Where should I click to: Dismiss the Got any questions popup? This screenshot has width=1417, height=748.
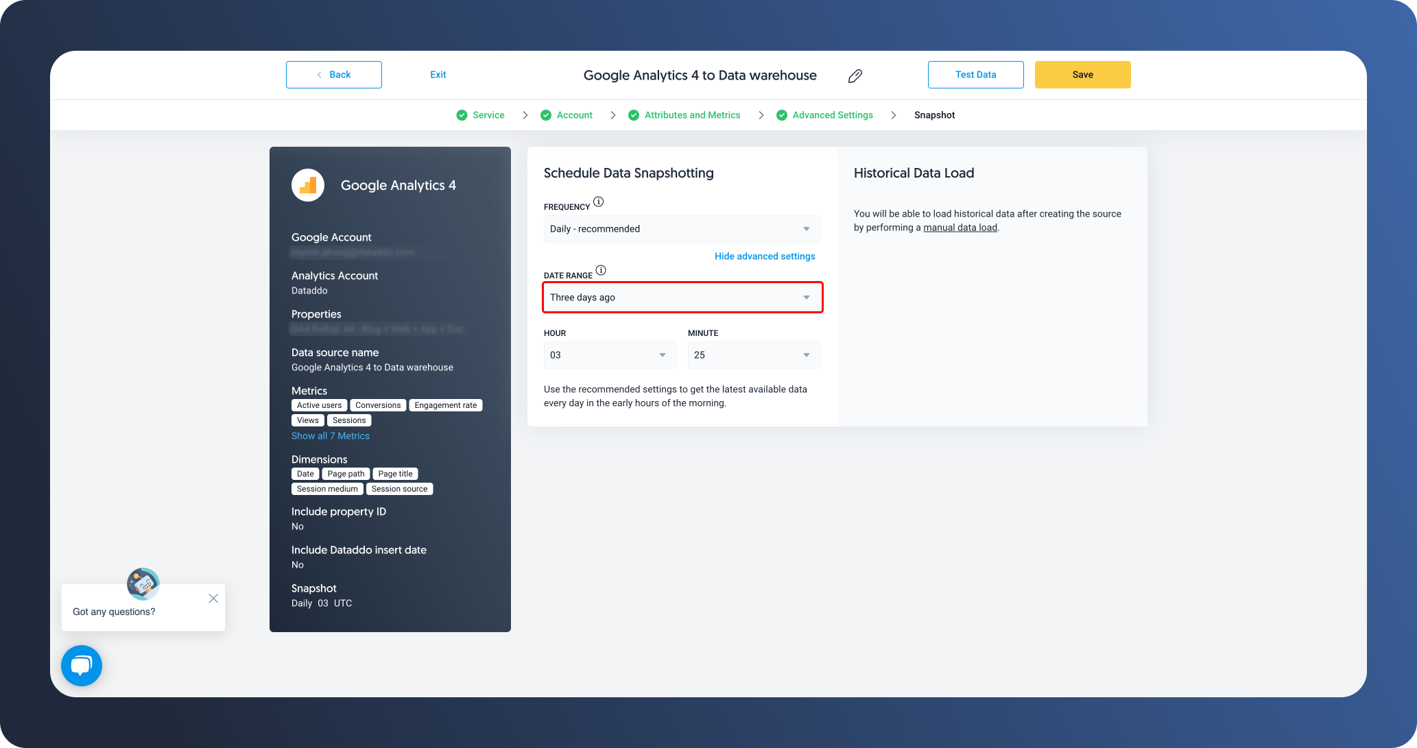213,598
